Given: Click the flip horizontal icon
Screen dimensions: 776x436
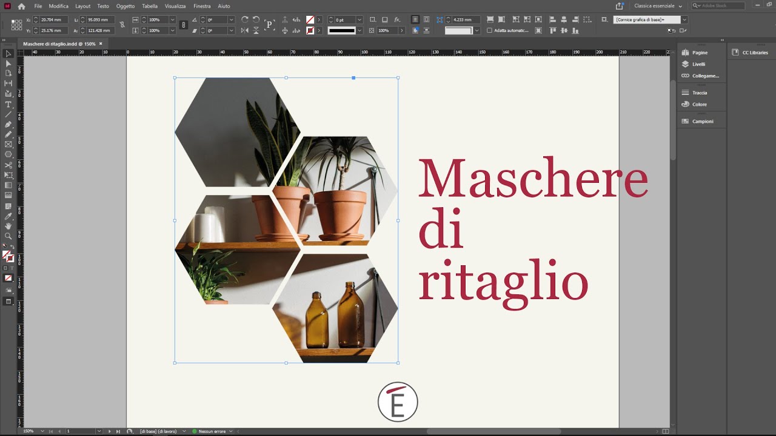Looking at the screenshot, I should (244, 30).
